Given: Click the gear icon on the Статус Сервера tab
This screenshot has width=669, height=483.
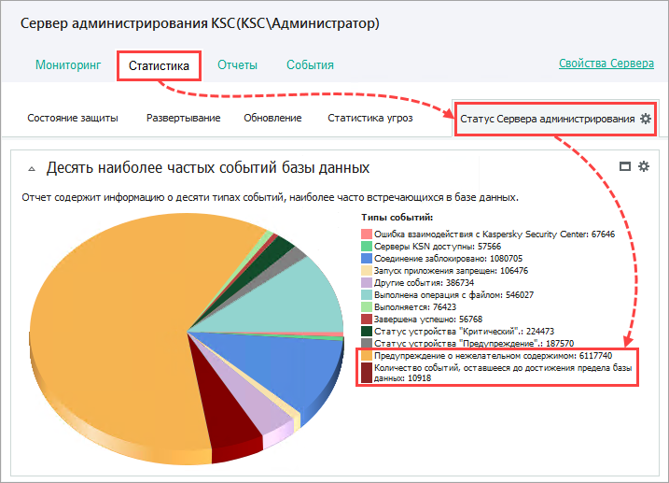Looking at the screenshot, I should pyautogui.click(x=646, y=119).
